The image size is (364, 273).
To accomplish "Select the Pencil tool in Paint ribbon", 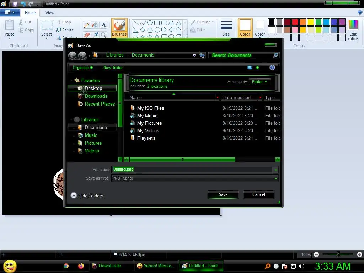I will tap(87, 25).
